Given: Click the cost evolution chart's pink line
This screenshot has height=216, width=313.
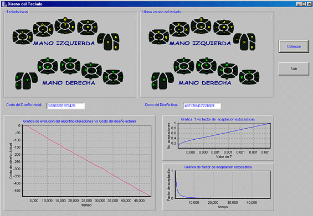Looking at the screenshot, I should (x=87, y=160).
